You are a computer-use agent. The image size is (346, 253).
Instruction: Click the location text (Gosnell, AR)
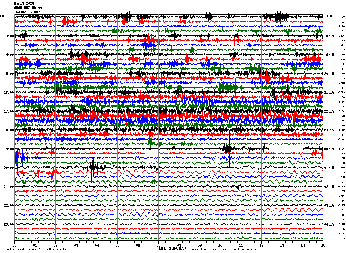pos(27,12)
